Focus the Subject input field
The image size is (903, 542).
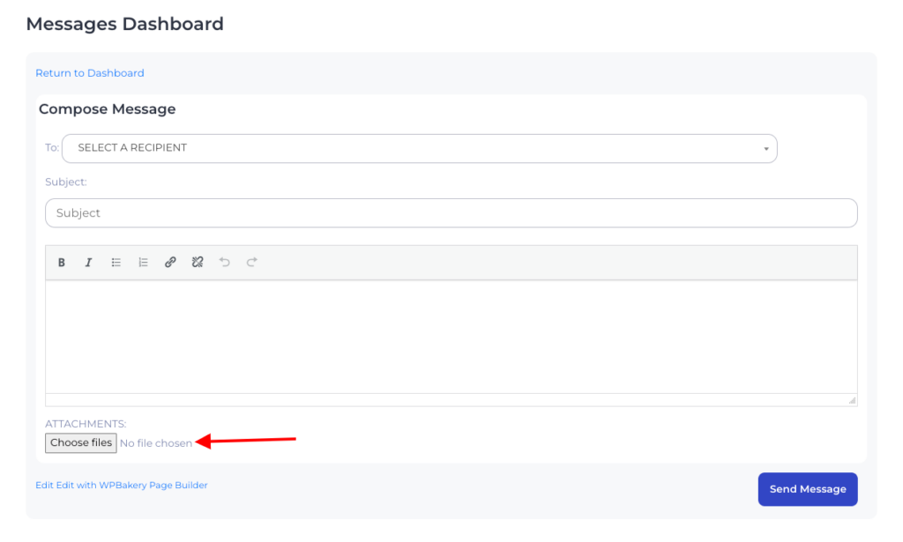(x=451, y=212)
